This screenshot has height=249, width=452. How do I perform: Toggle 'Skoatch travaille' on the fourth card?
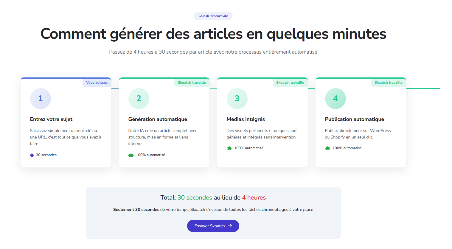388,82
